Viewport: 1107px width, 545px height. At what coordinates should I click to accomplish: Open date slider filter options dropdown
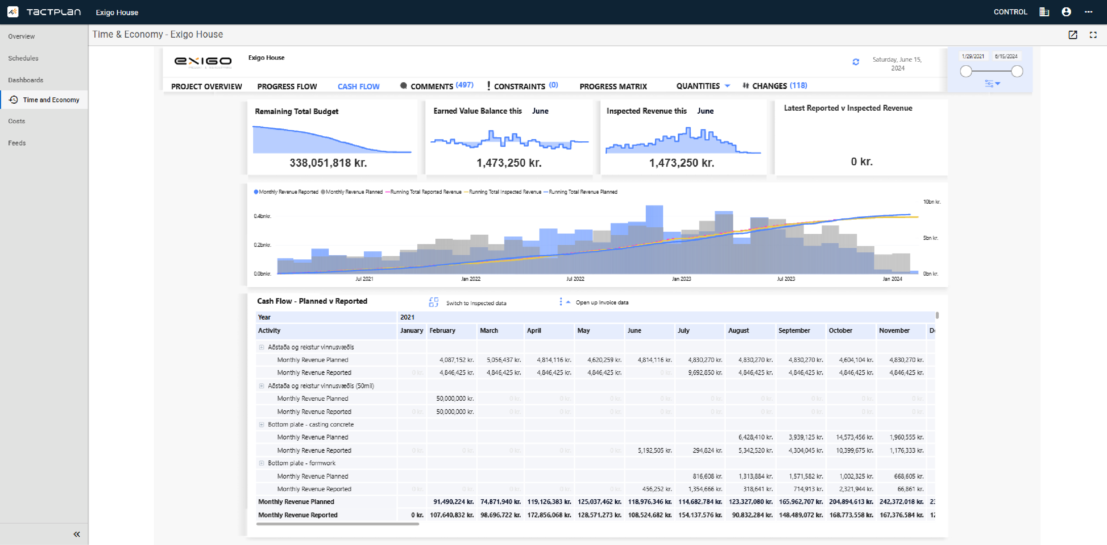pos(992,83)
